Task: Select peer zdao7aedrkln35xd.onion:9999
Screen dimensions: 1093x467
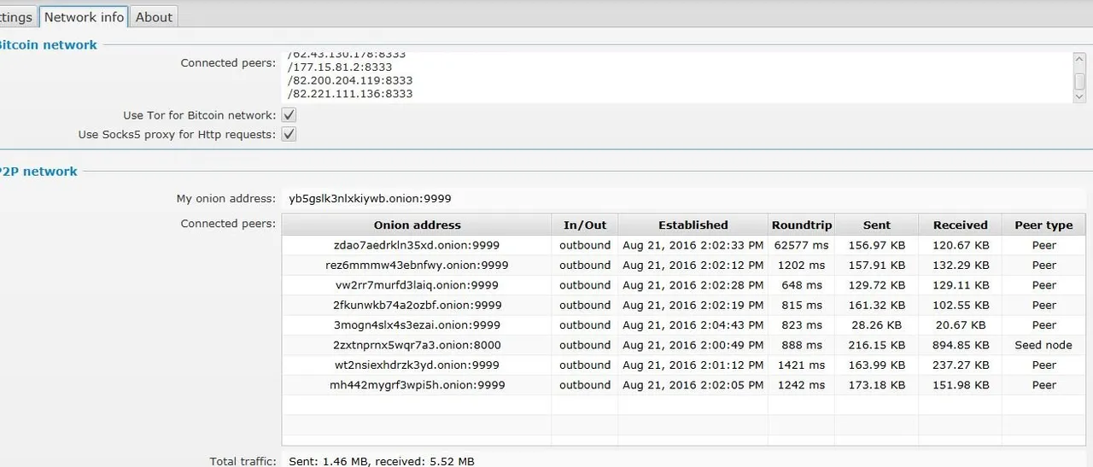Action: (417, 245)
